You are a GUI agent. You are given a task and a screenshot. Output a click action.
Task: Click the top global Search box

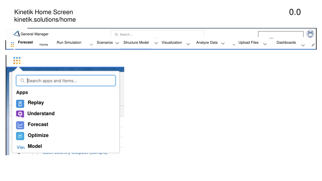[158, 34]
